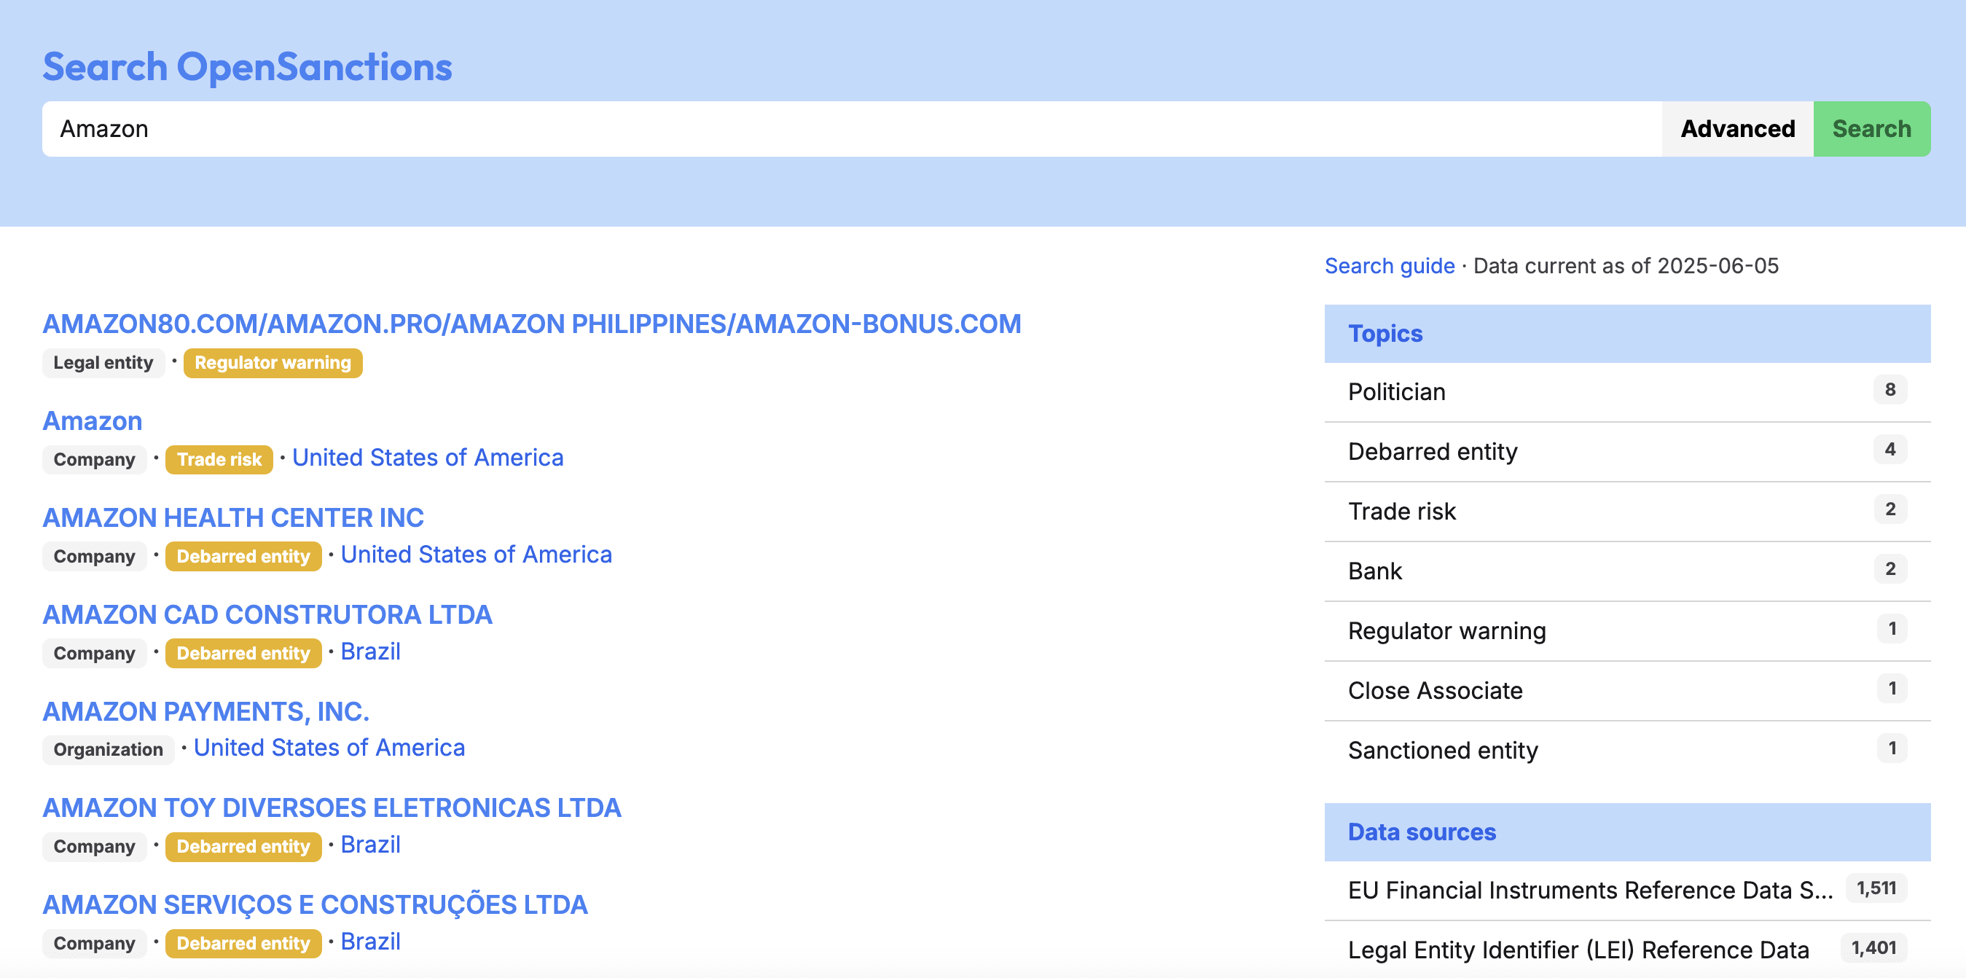Screen dimensions: 1966x978
Task: Click inside the search input field
Action: (x=458, y=128)
